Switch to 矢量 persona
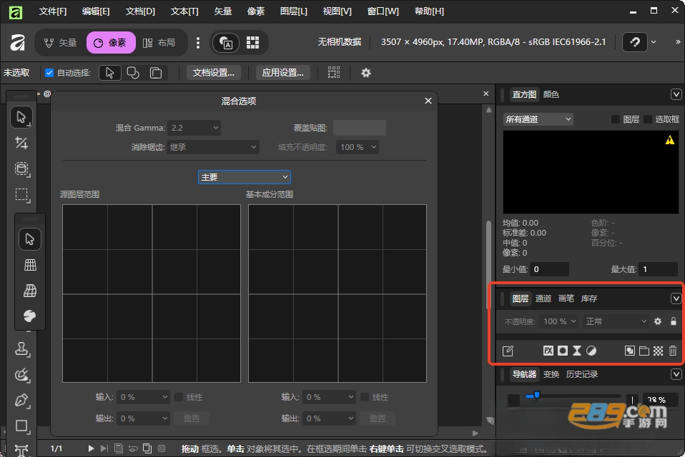 [x=61, y=43]
